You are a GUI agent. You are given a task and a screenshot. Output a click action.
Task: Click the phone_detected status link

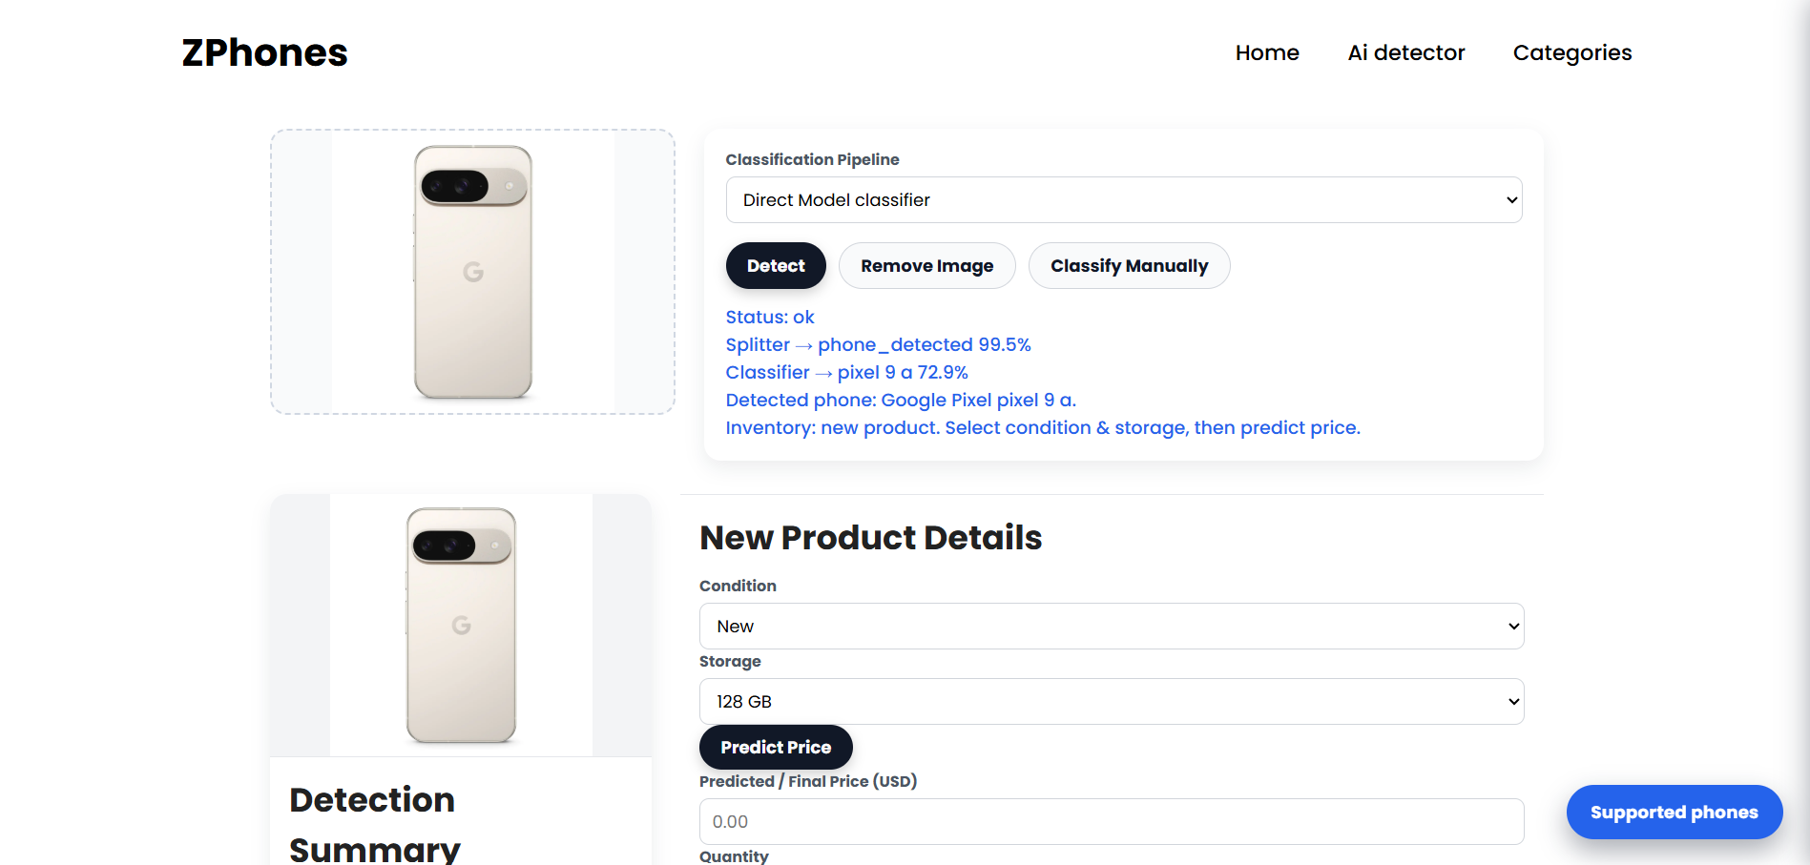[x=878, y=344]
